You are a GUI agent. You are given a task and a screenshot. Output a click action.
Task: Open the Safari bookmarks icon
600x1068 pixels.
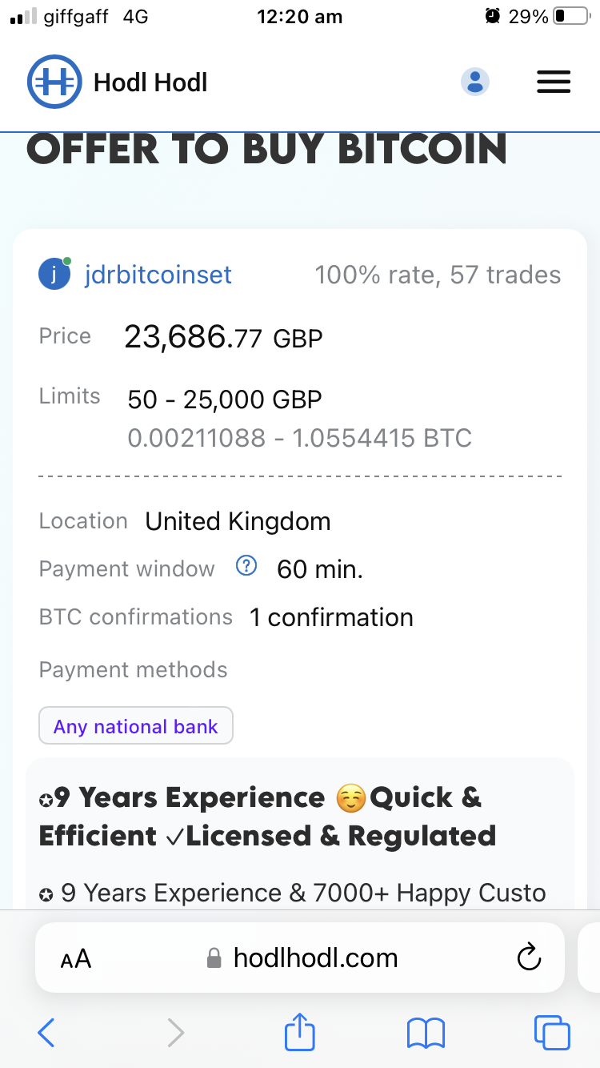click(426, 1033)
